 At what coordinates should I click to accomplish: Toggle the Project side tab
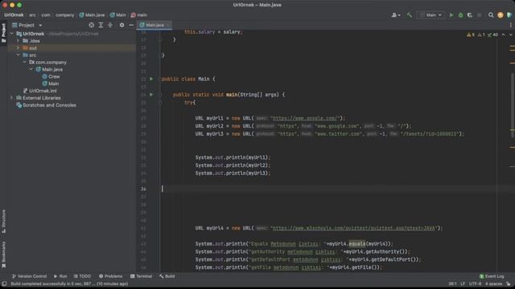[x=3, y=33]
